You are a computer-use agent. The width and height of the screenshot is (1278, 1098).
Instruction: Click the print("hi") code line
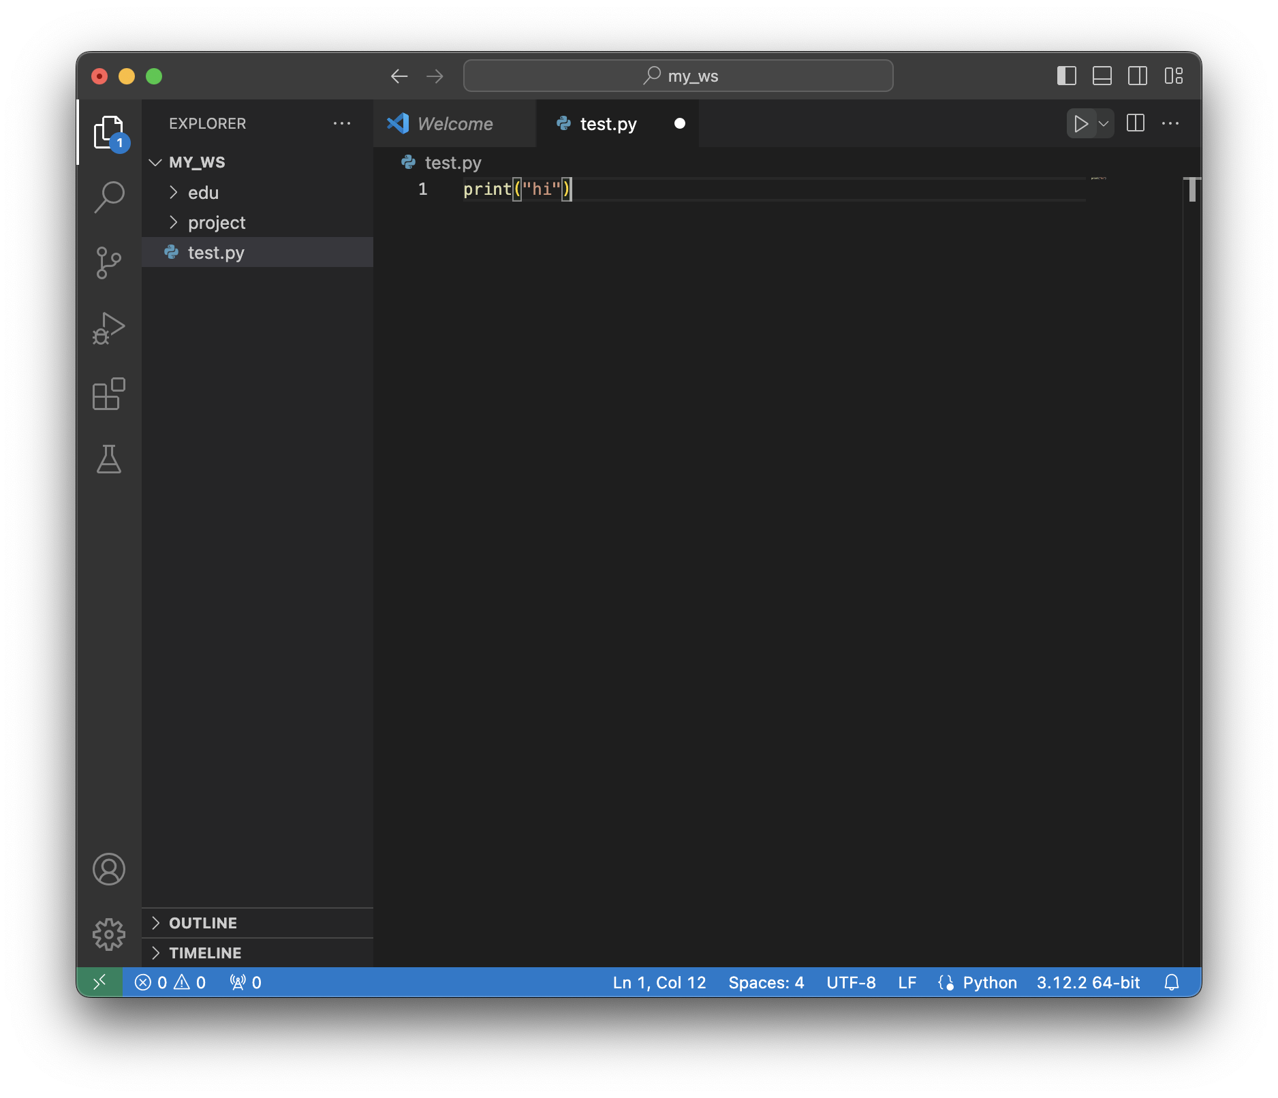(x=517, y=189)
